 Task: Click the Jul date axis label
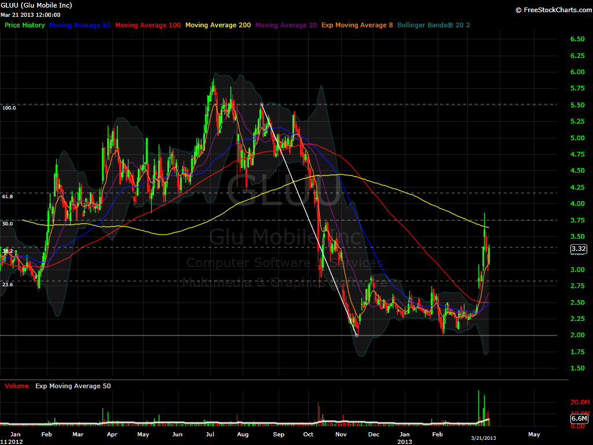point(210,435)
